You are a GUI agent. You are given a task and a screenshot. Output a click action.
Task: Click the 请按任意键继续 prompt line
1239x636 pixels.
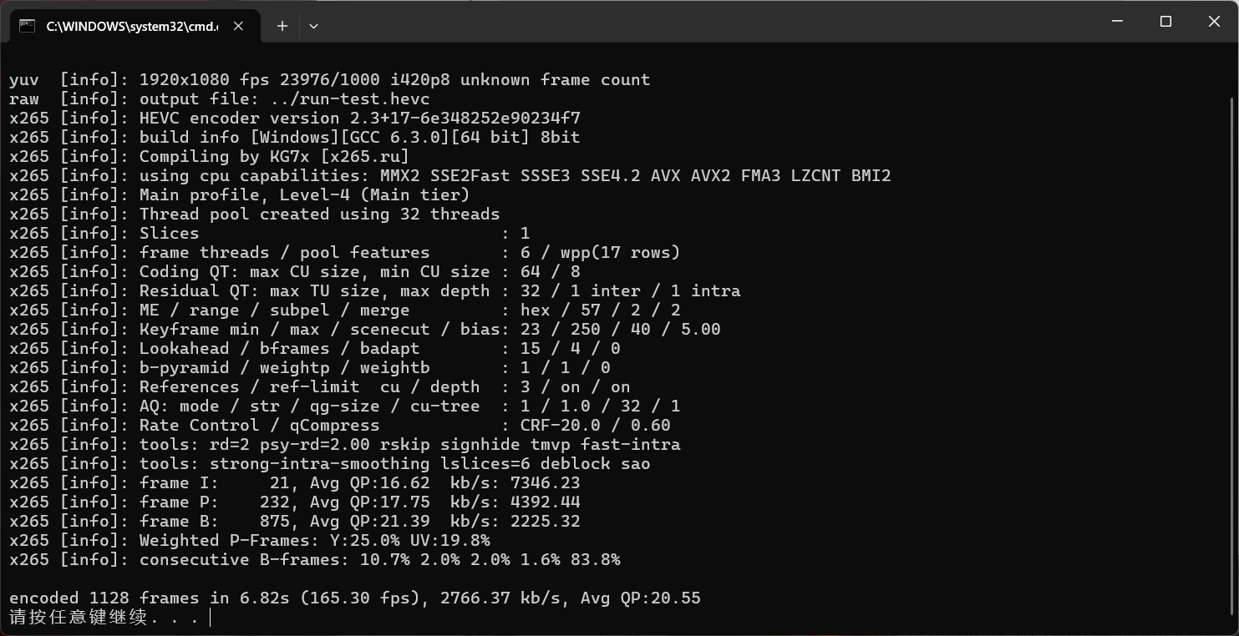coord(104,617)
